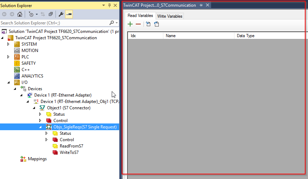Click the C++ icon
Viewport: 308px width, 179px height.
[17, 70]
